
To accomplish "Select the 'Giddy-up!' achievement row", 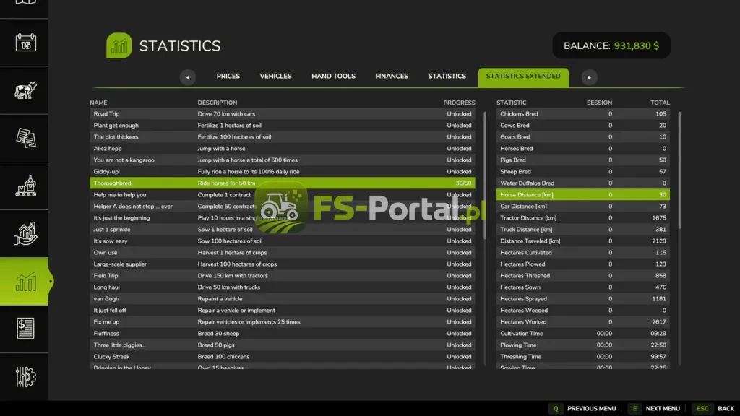I will click(283, 172).
